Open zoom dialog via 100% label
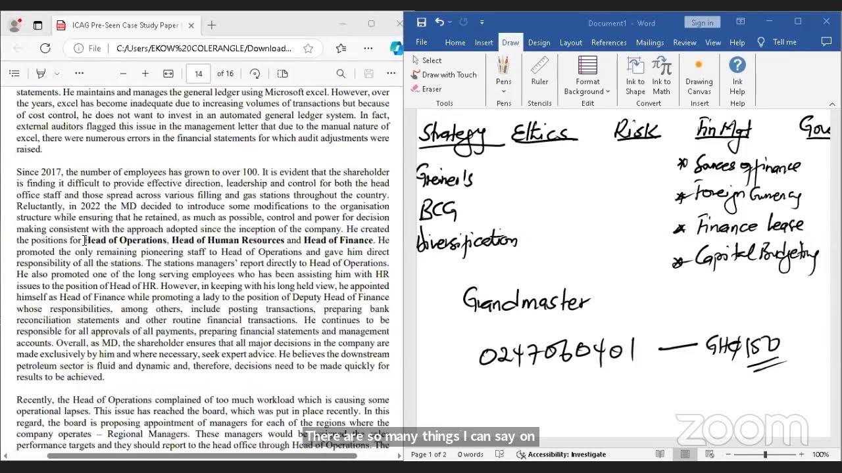Image resolution: width=842 pixels, height=473 pixels. click(820, 455)
